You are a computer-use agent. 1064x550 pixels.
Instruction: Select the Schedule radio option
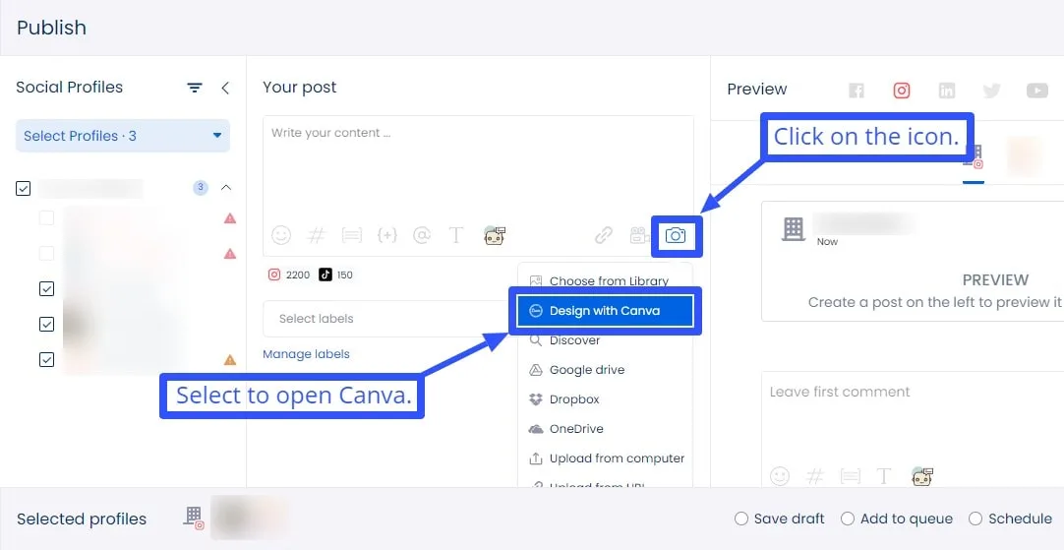(975, 519)
